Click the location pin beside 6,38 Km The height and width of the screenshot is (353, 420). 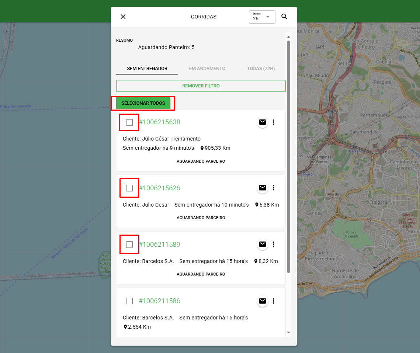pyautogui.click(x=257, y=205)
